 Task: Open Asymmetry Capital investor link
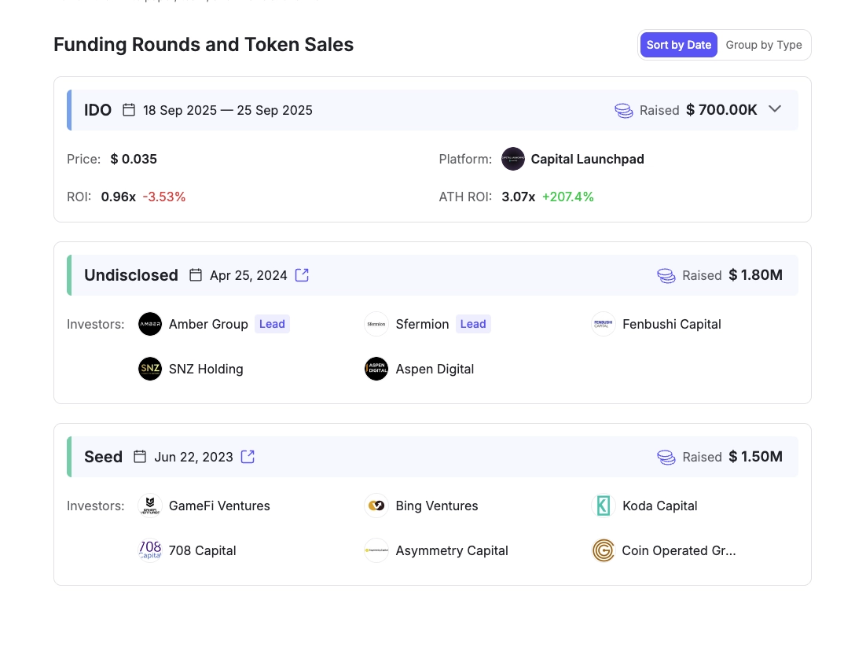coord(452,550)
